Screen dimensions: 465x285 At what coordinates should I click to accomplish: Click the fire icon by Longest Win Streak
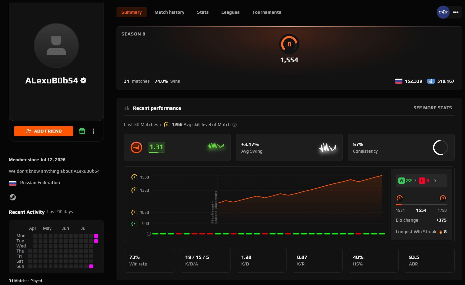(441, 232)
